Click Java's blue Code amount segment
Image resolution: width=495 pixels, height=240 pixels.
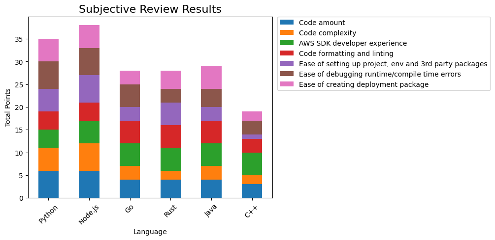[211, 189]
